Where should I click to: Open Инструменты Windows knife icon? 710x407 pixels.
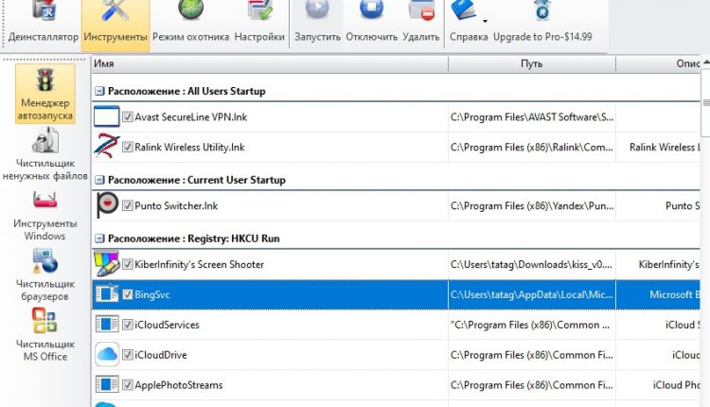(x=44, y=200)
